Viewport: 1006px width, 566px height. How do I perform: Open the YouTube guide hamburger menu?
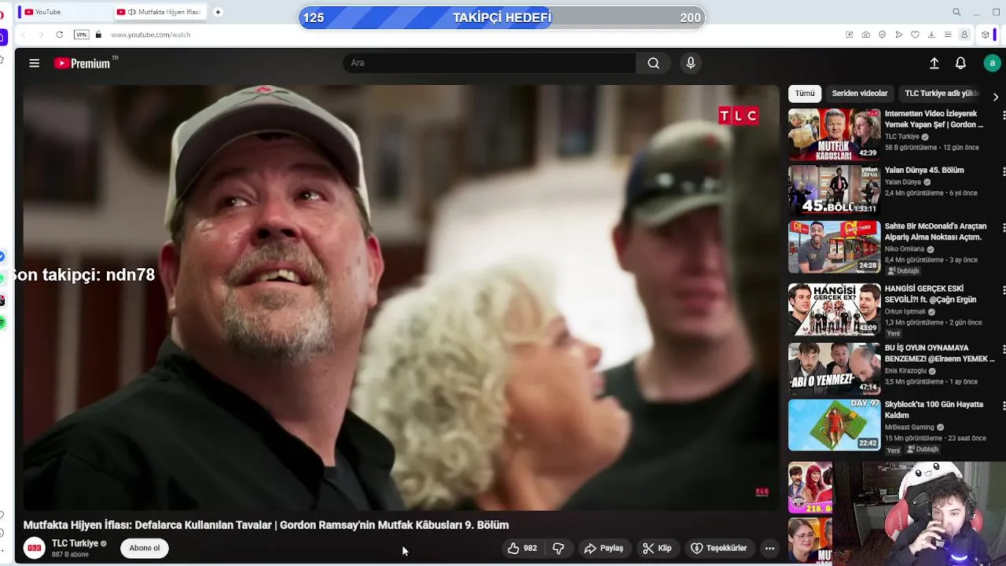[34, 63]
